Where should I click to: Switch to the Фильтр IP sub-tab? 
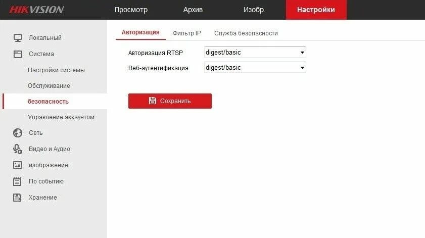187,33
